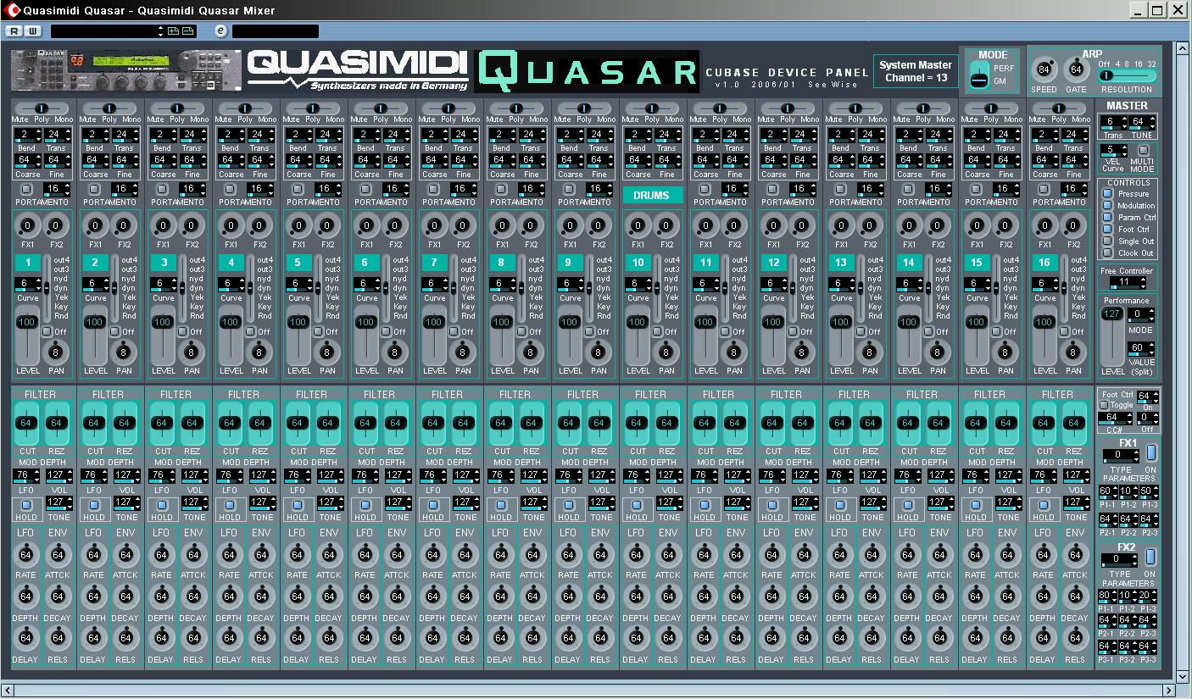Image resolution: width=1192 pixels, height=699 pixels.
Task: Click channel 1 Bend value stepper
Action: [x=27, y=136]
